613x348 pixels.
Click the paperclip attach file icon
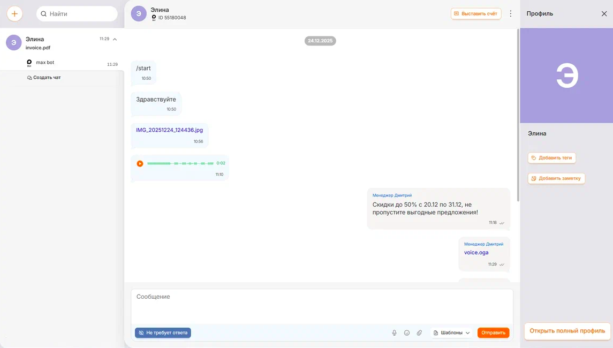pos(419,333)
